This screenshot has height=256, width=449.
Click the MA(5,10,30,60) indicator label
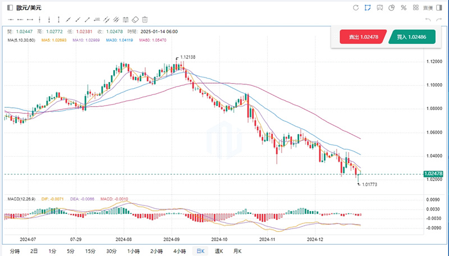(x=21, y=40)
